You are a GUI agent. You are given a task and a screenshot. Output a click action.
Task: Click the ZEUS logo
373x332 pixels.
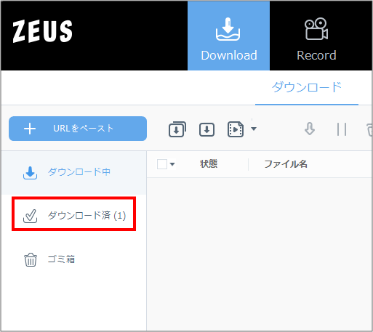click(x=42, y=31)
